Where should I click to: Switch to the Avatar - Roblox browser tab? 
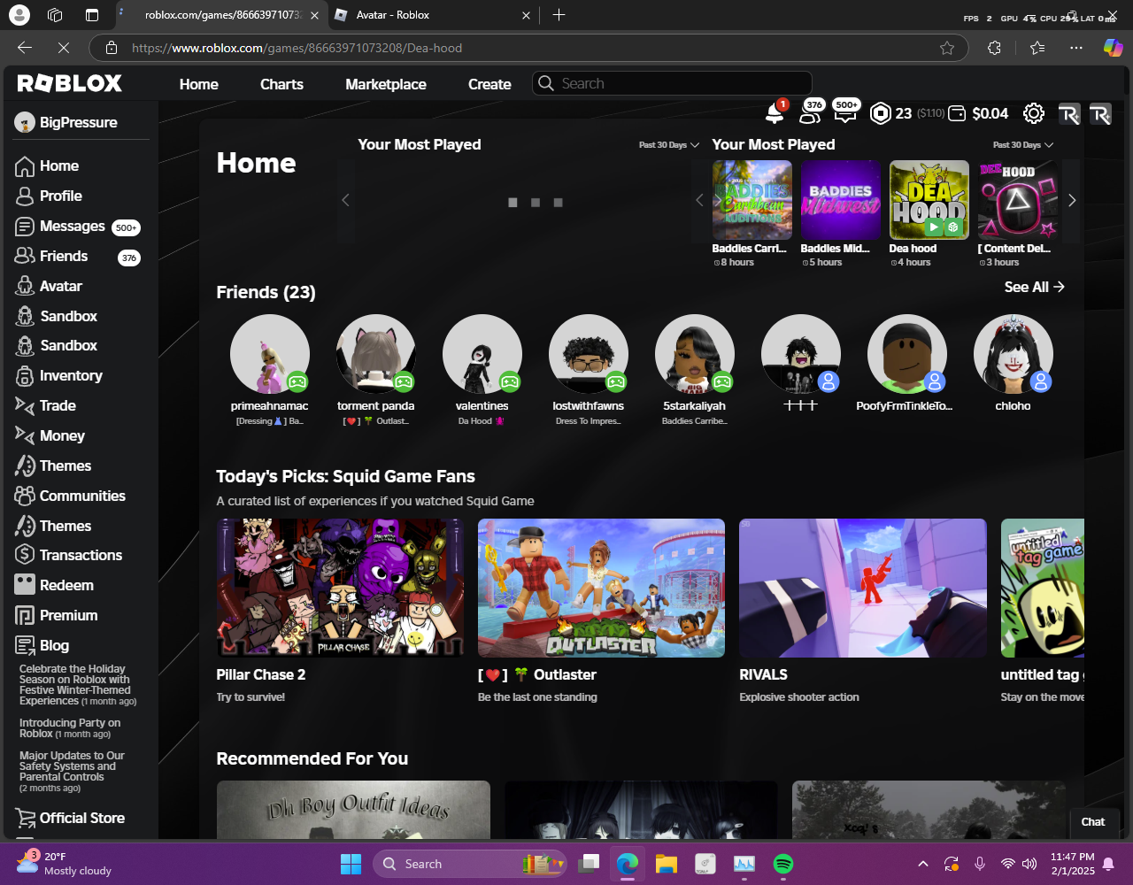tap(434, 15)
